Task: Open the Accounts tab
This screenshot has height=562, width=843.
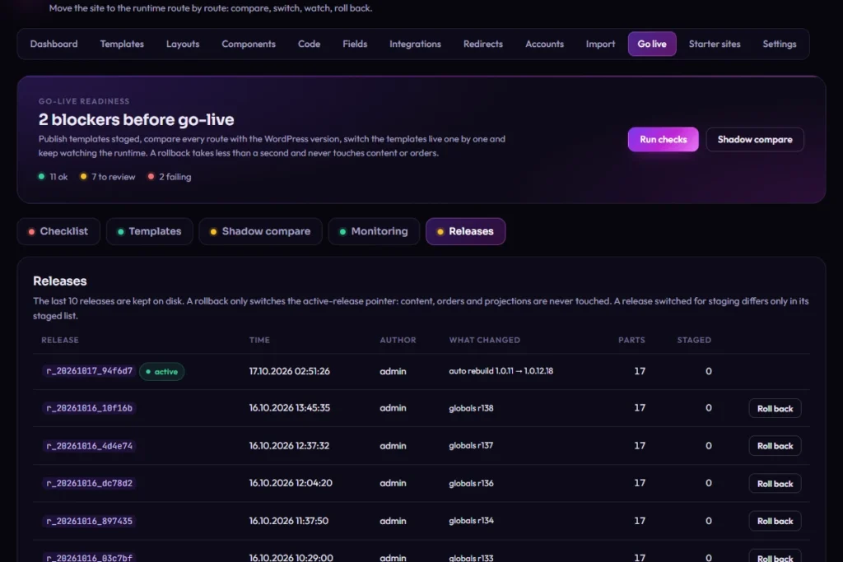Action: [545, 44]
